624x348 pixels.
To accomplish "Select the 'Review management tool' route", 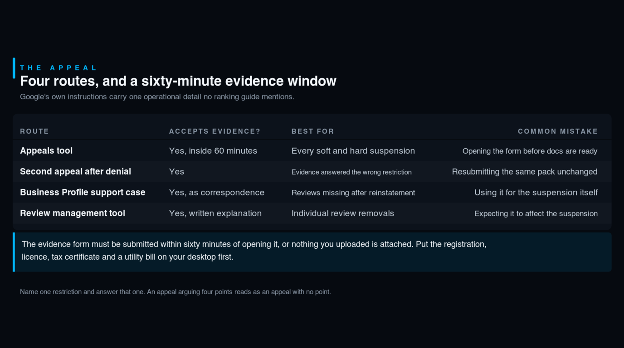I will 73,213.
